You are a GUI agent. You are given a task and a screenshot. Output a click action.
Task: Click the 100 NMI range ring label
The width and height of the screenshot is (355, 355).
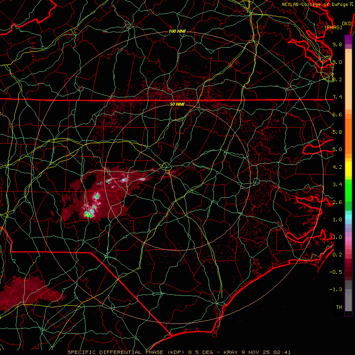pyautogui.click(x=177, y=31)
